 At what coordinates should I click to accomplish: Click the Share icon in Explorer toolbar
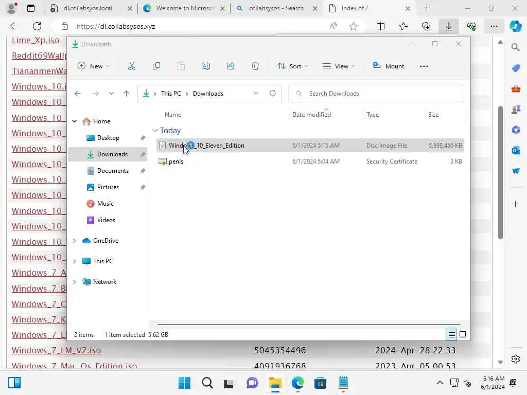(231, 66)
